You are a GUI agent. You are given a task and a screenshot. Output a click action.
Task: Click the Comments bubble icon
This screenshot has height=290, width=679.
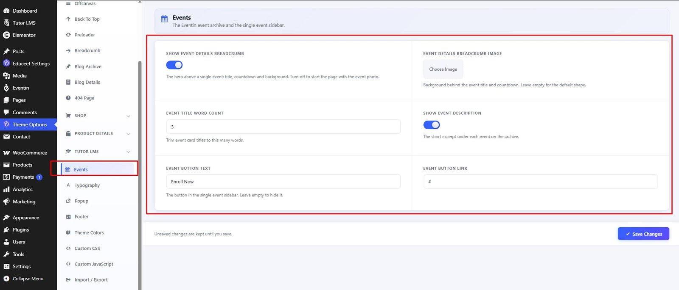click(x=6, y=112)
